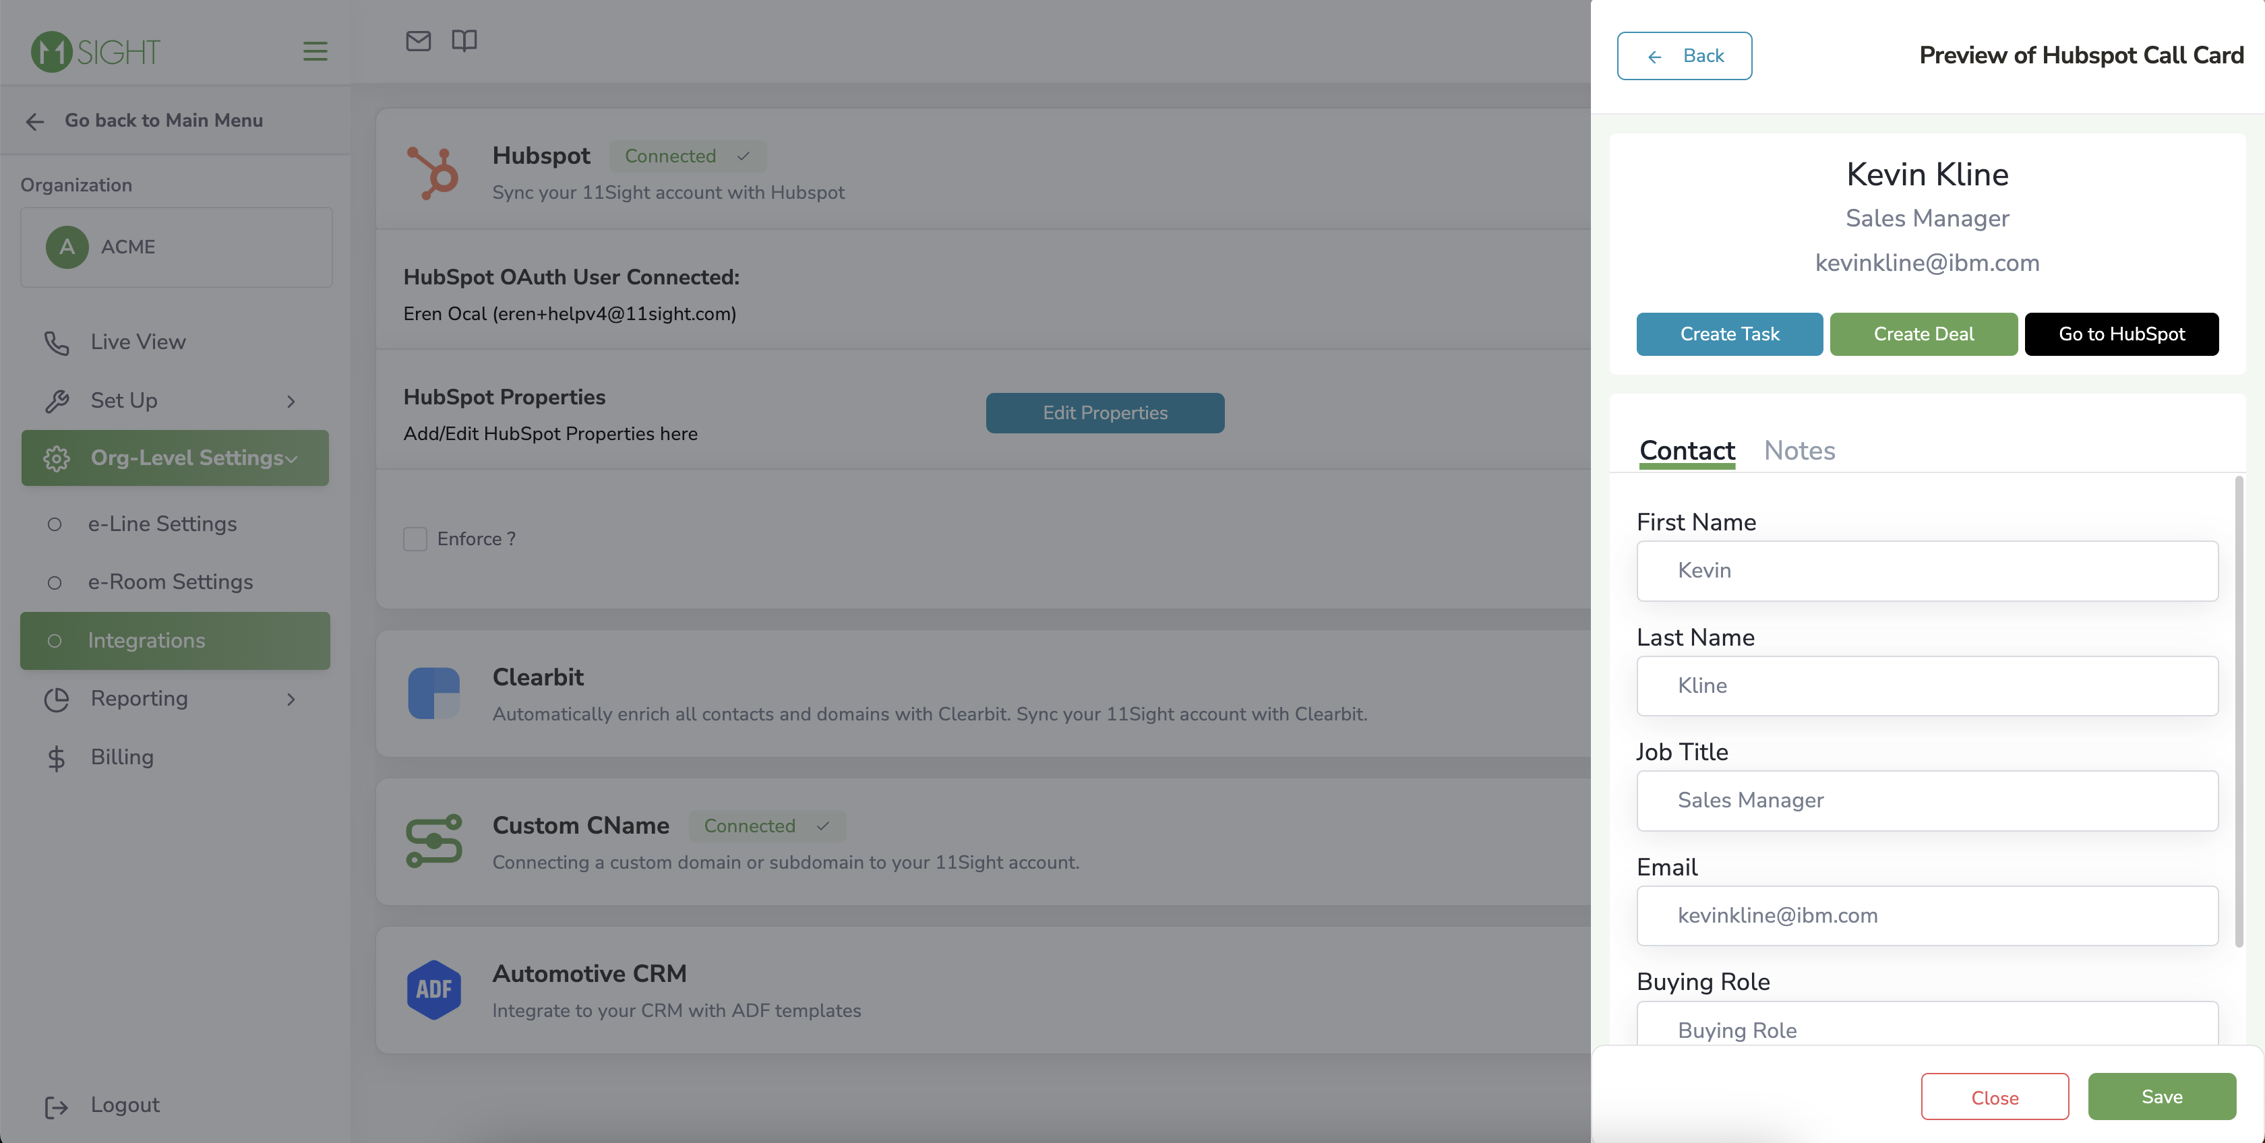Click the 11Sight logo

pos(95,52)
